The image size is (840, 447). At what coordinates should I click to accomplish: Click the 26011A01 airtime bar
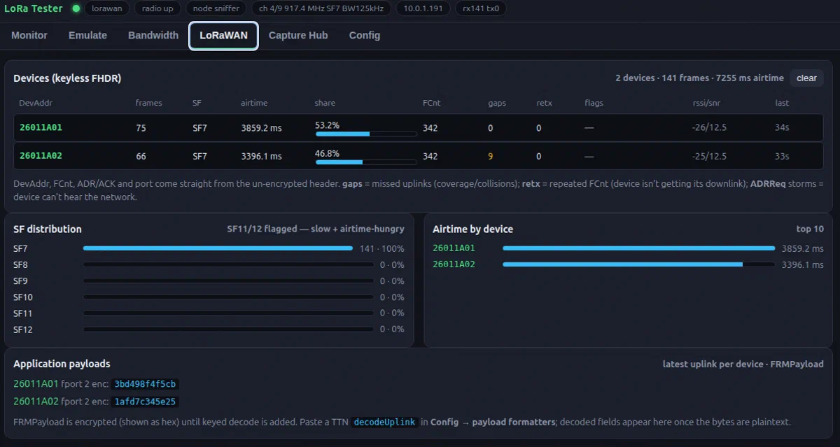tap(639, 248)
